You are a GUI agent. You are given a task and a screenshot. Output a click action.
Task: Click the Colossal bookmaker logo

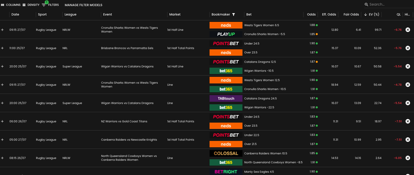click(x=226, y=153)
